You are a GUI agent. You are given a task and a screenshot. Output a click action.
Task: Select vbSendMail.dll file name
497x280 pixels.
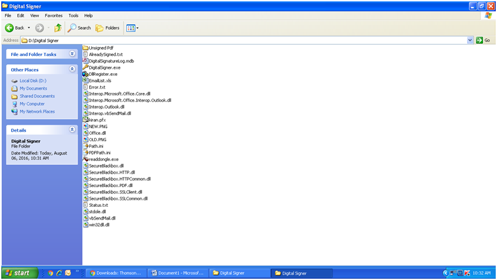[x=102, y=218]
